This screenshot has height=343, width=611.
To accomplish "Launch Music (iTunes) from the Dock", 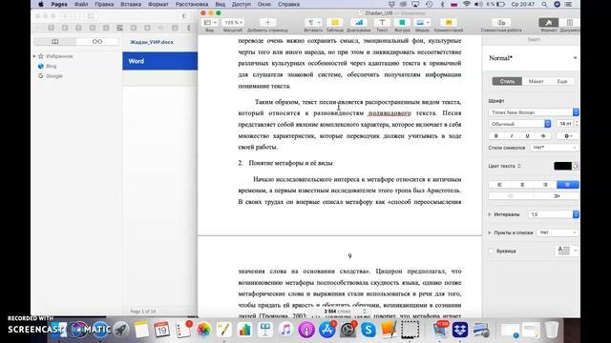I will (285, 330).
